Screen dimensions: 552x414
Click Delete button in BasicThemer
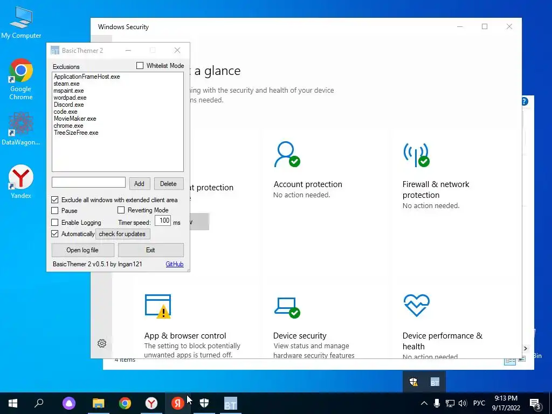(x=168, y=183)
